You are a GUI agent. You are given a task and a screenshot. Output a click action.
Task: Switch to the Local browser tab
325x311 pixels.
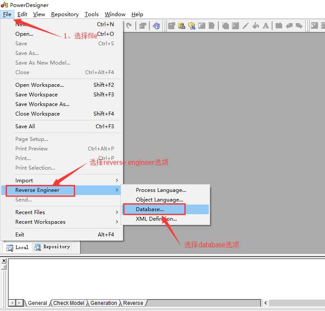[x=17, y=247]
